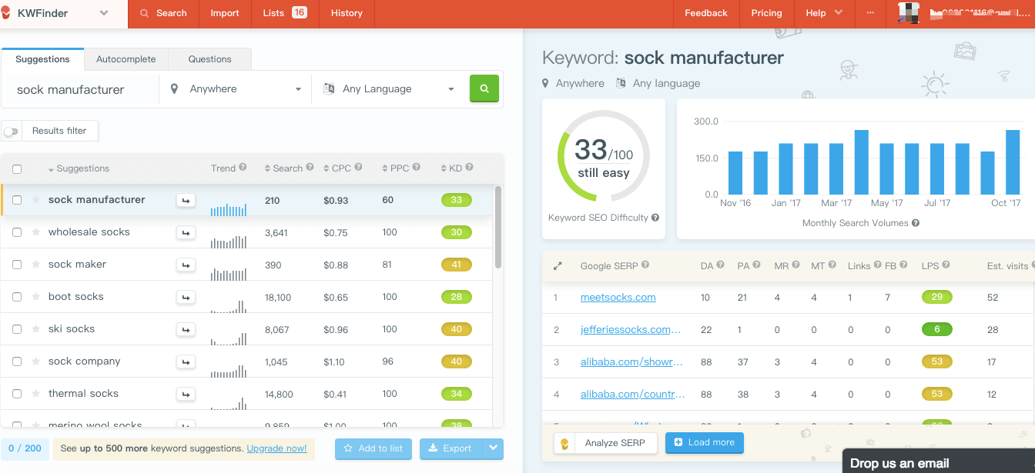This screenshot has width=1035, height=473.
Task: Click help icon beside Trend column
Action: pos(243,167)
